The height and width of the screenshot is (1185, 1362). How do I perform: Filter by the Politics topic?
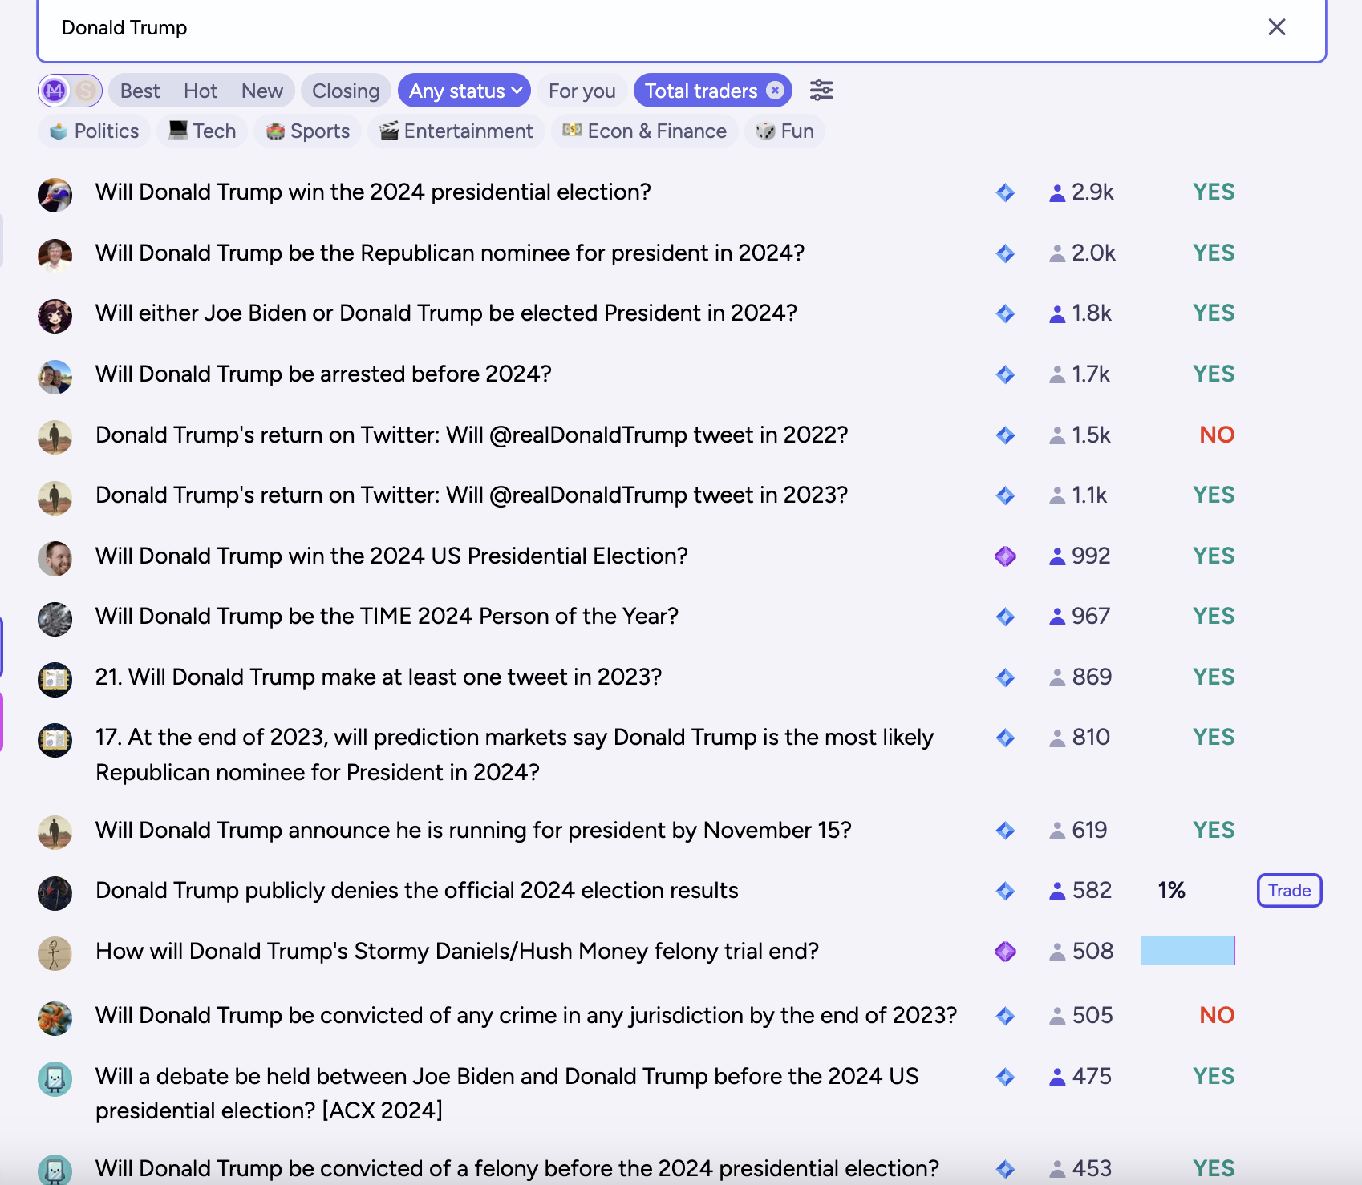95,131
